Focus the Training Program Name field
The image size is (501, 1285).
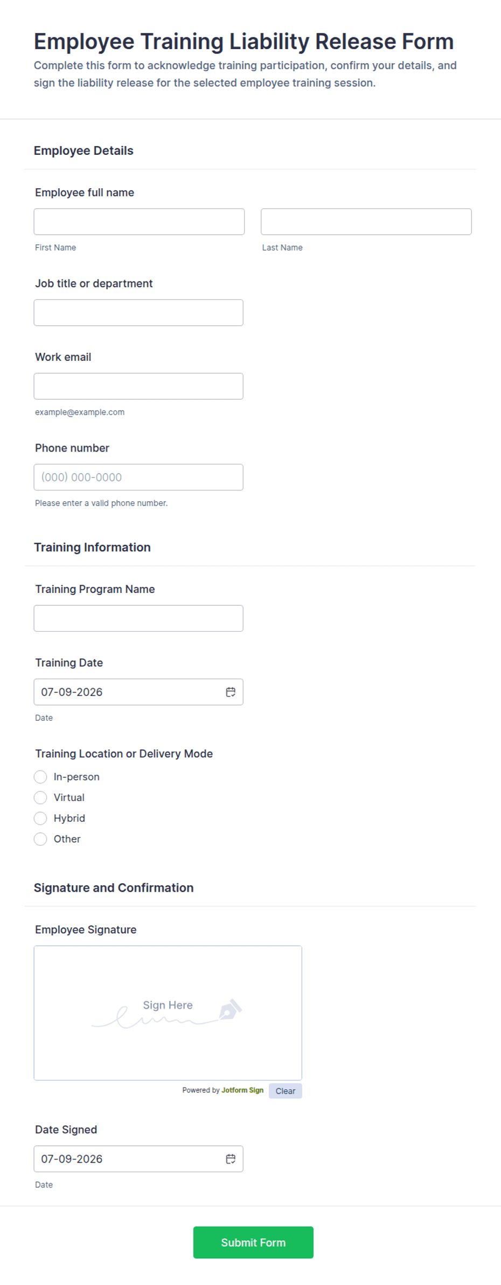point(138,618)
